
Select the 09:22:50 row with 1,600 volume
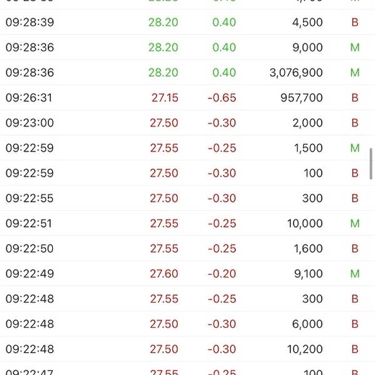click(187, 248)
